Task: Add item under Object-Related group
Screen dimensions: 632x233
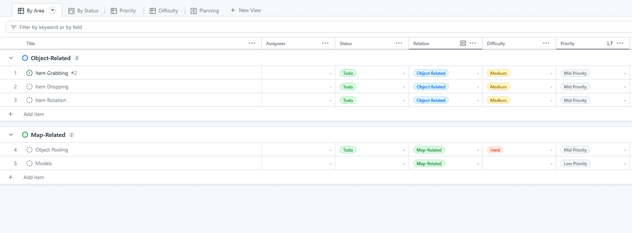Action: 34,114
